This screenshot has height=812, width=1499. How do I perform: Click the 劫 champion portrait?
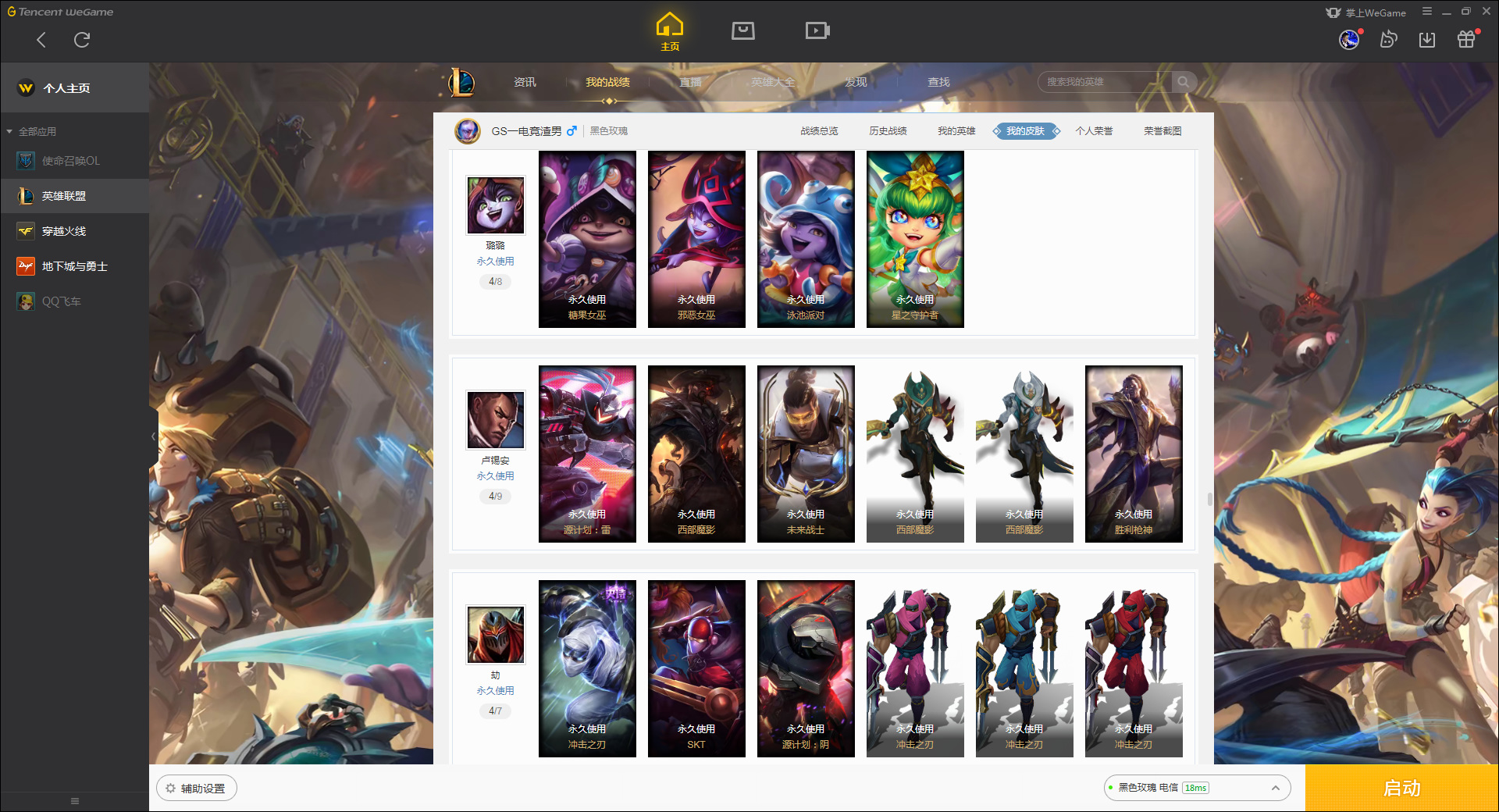pos(495,635)
